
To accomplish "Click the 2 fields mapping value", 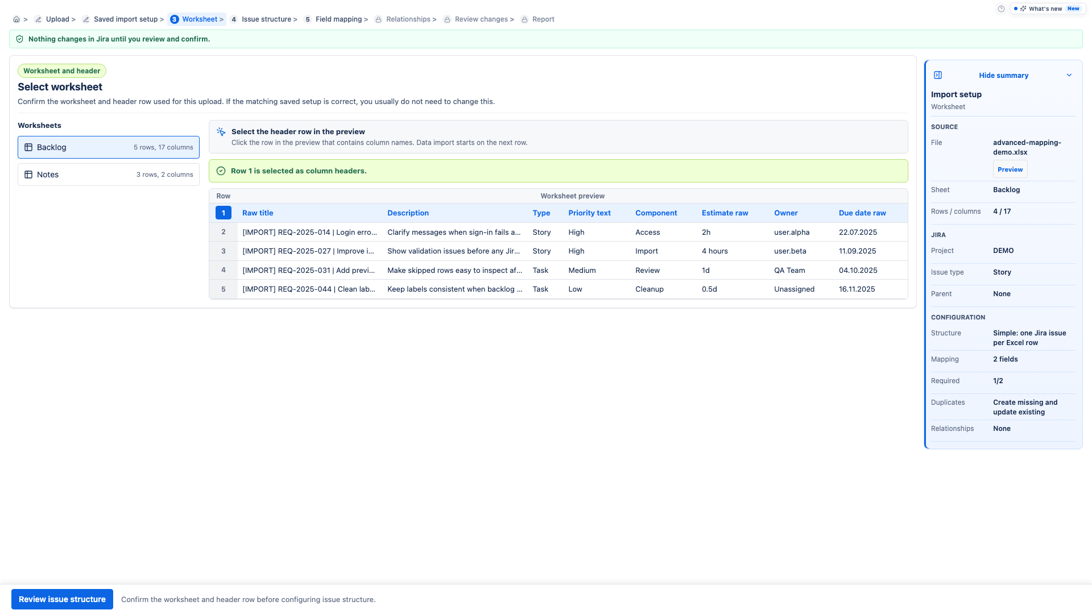I will pos(1006,359).
